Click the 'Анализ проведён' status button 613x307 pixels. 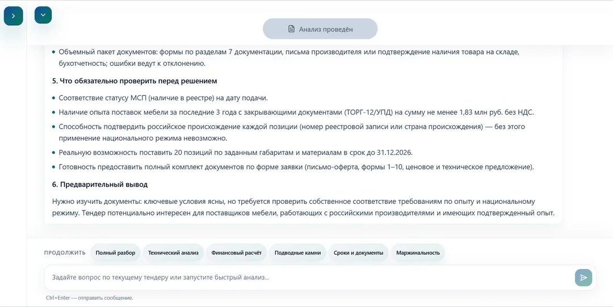(x=320, y=29)
